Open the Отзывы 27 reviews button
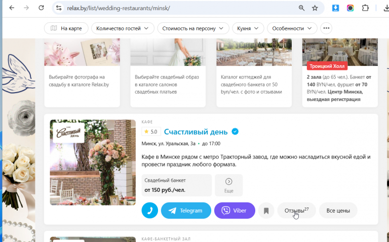Viewport: 389px width, 242px height. [296, 211]
